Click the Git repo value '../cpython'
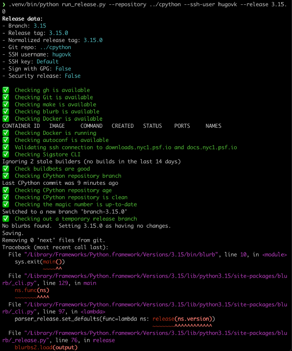This screenshot has width=292, height=351. 56,47
